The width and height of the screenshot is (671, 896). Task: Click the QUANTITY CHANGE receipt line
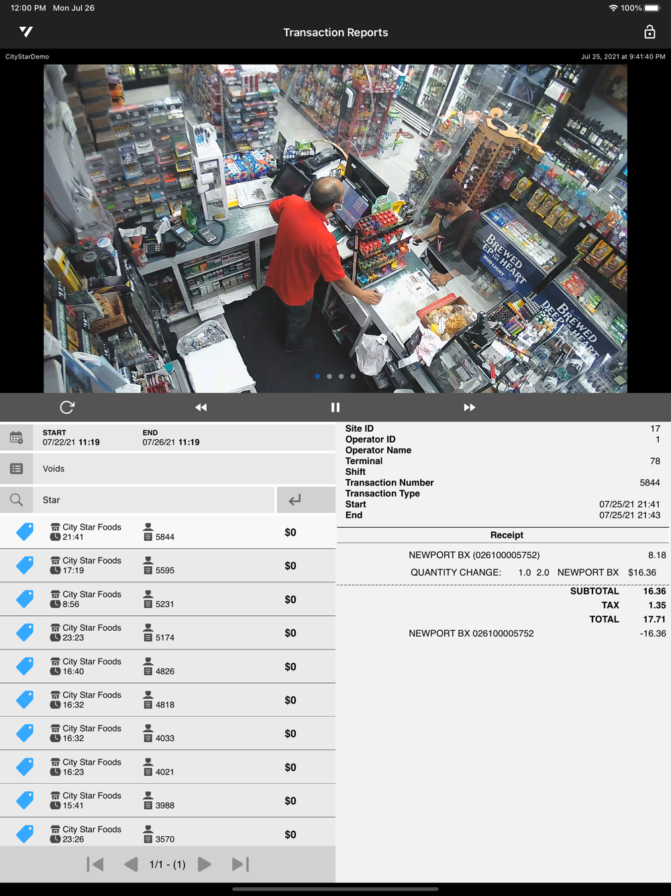pyautogui.click(x=533, y=572)
